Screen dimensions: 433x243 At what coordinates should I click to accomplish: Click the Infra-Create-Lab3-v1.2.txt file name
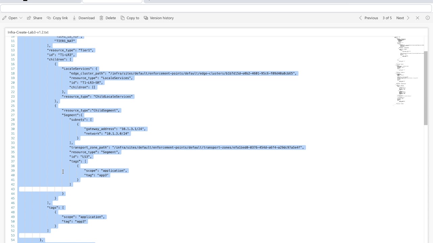28,32
